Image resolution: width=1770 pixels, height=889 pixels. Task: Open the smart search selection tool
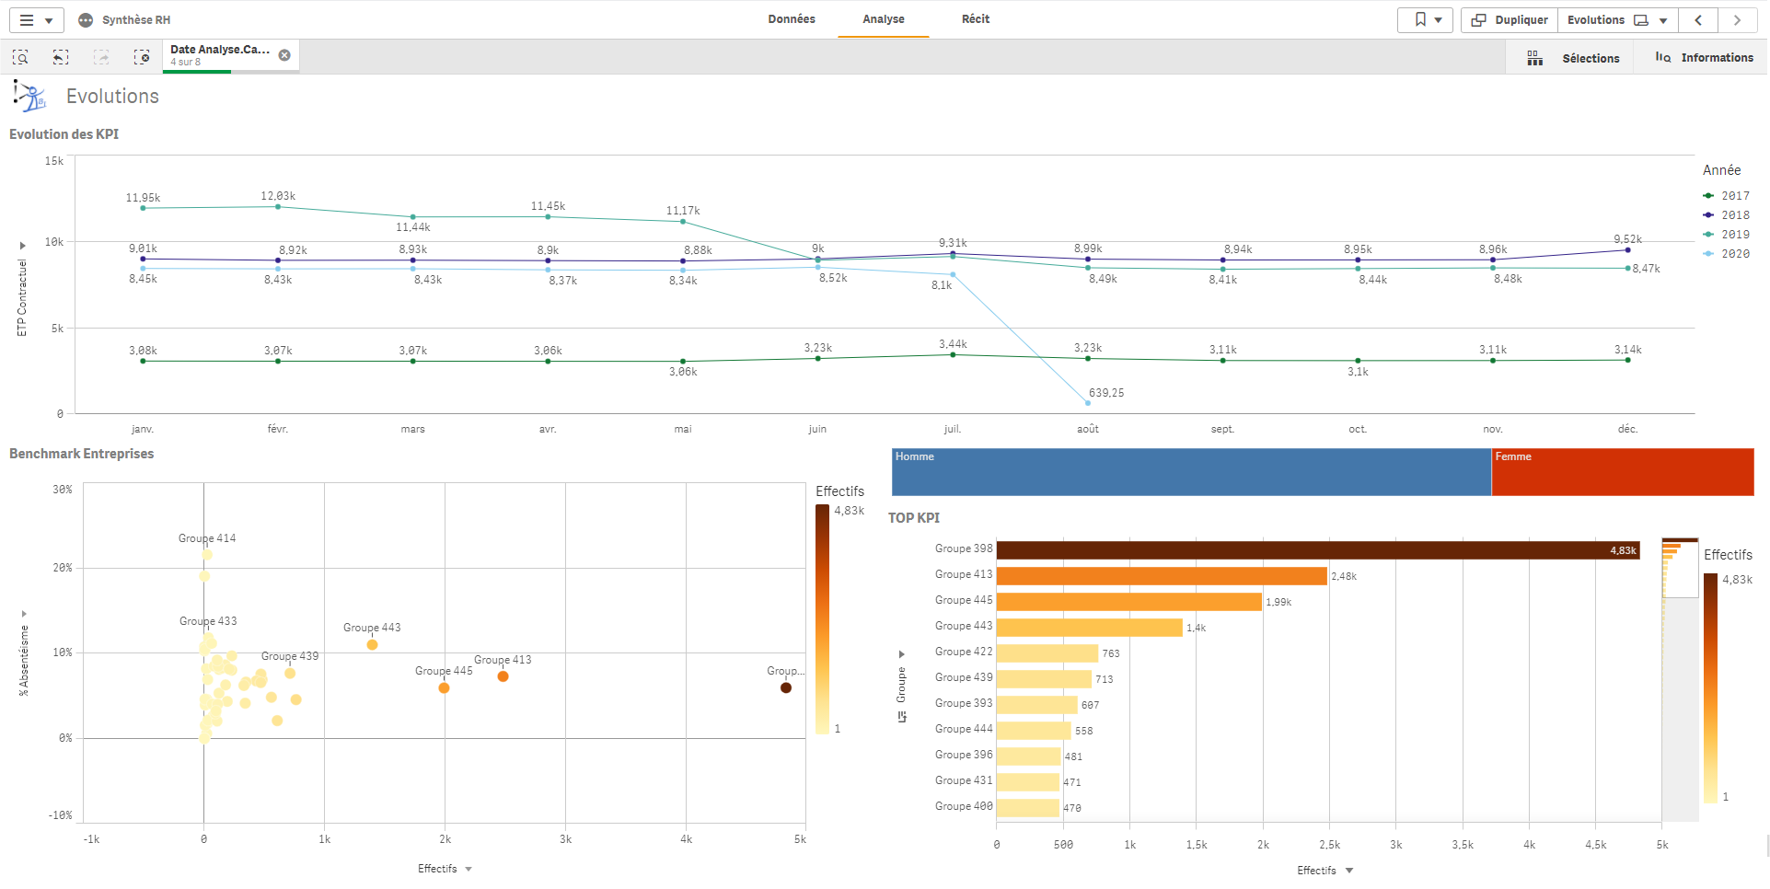tap(20, 57)
